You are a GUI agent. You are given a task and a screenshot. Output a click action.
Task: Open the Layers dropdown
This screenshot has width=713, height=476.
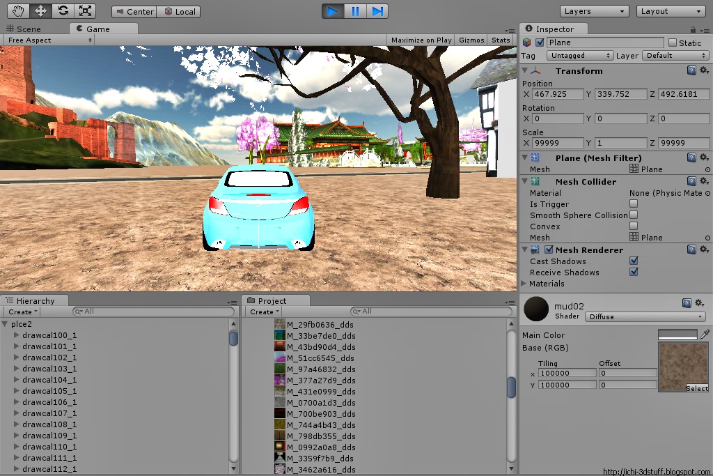(x=593, y=10)
